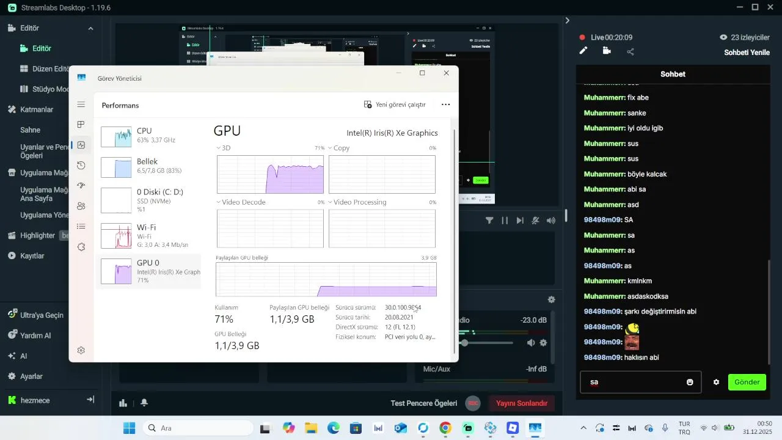Open the Outlook taskbar icon

[x=400, y=428]
